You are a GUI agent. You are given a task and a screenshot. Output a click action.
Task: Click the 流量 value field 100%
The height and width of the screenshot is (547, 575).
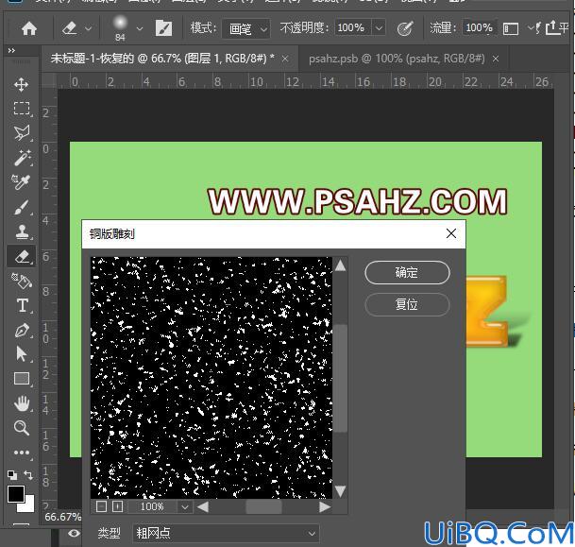[479, 27]
